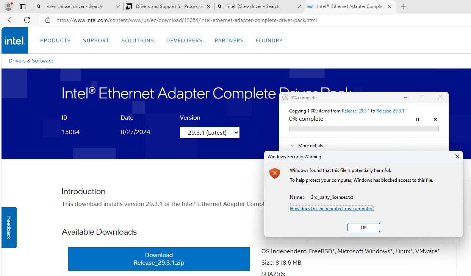
Task: Close the ryzen chipset driver tab
Action: pyautogui.click(x=118, y=6)
